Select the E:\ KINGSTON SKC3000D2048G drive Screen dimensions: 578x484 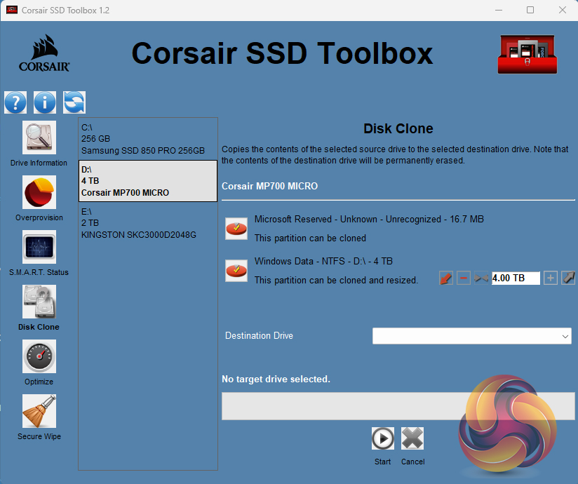[147, 223]
